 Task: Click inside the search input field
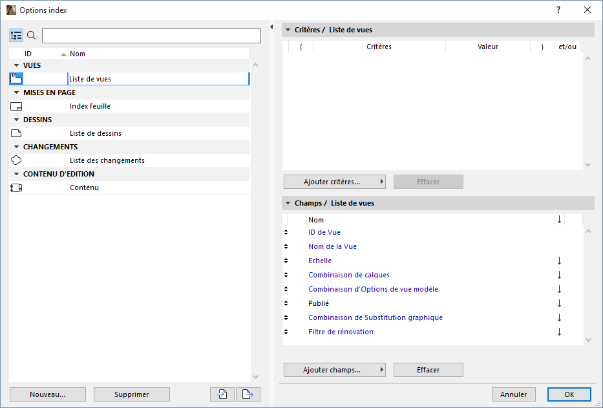click(151, 36)
